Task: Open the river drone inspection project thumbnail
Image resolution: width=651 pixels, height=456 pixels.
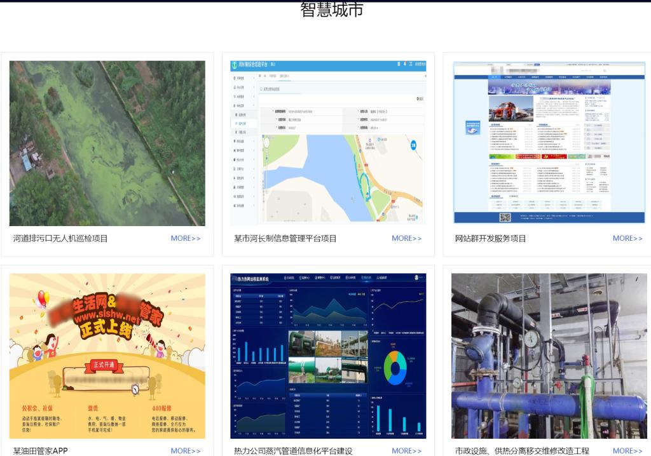Action: [107, 143]
